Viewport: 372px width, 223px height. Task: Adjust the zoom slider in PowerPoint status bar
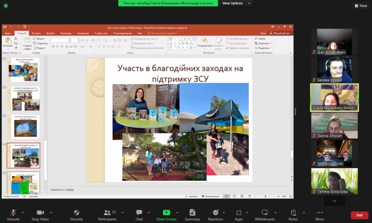[x=266, y=196]
